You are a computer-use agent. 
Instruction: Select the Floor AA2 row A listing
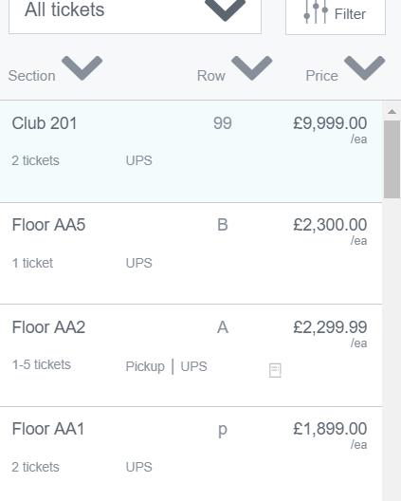pyautogui.click(x=191, y=356)
